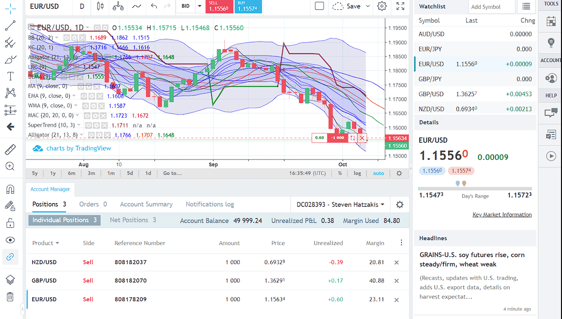Open the Key Market Information link
Viewport: 562px width, 319px height.
pos(502,215)
